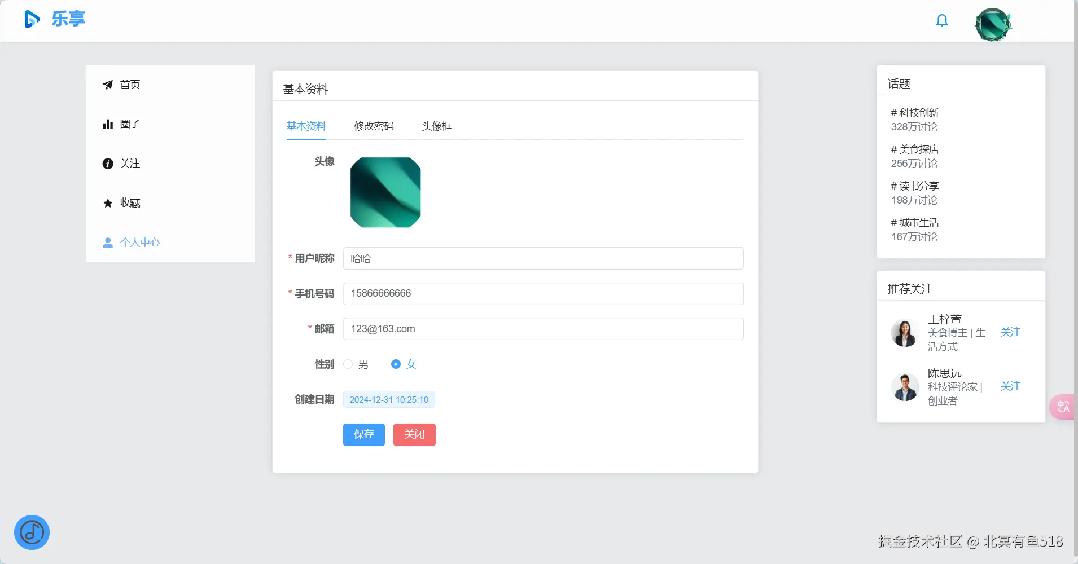Click the 328万讨论 count
1078x564 pixels.
click(x=914, y=127)
